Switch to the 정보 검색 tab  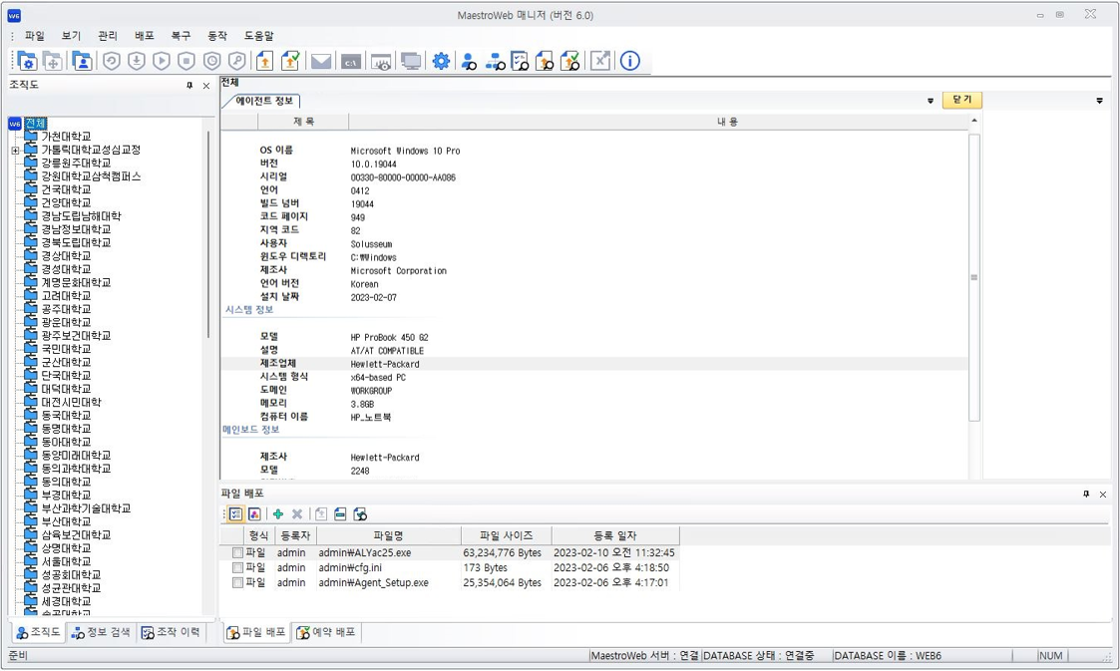coord(101,633)
